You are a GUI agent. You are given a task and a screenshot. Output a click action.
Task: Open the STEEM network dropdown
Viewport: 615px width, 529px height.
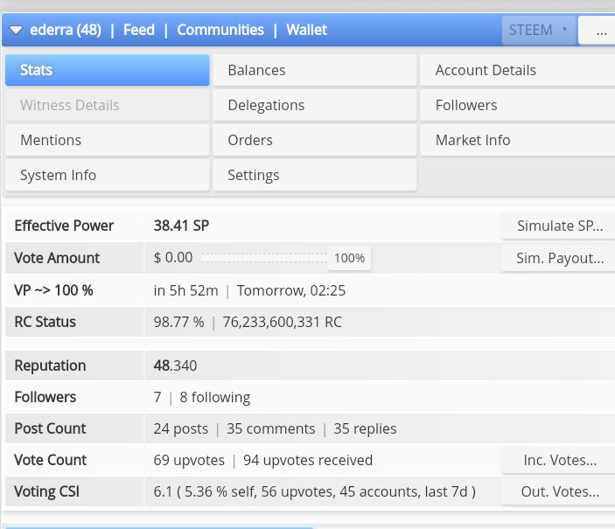pos(538,31)
